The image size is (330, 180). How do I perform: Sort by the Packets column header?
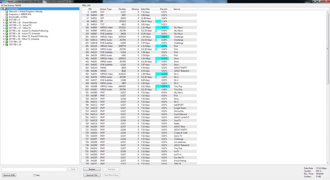tap(120, 9)
